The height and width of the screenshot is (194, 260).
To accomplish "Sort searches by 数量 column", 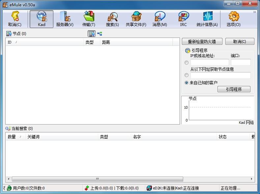I will [x=15, y=137].
